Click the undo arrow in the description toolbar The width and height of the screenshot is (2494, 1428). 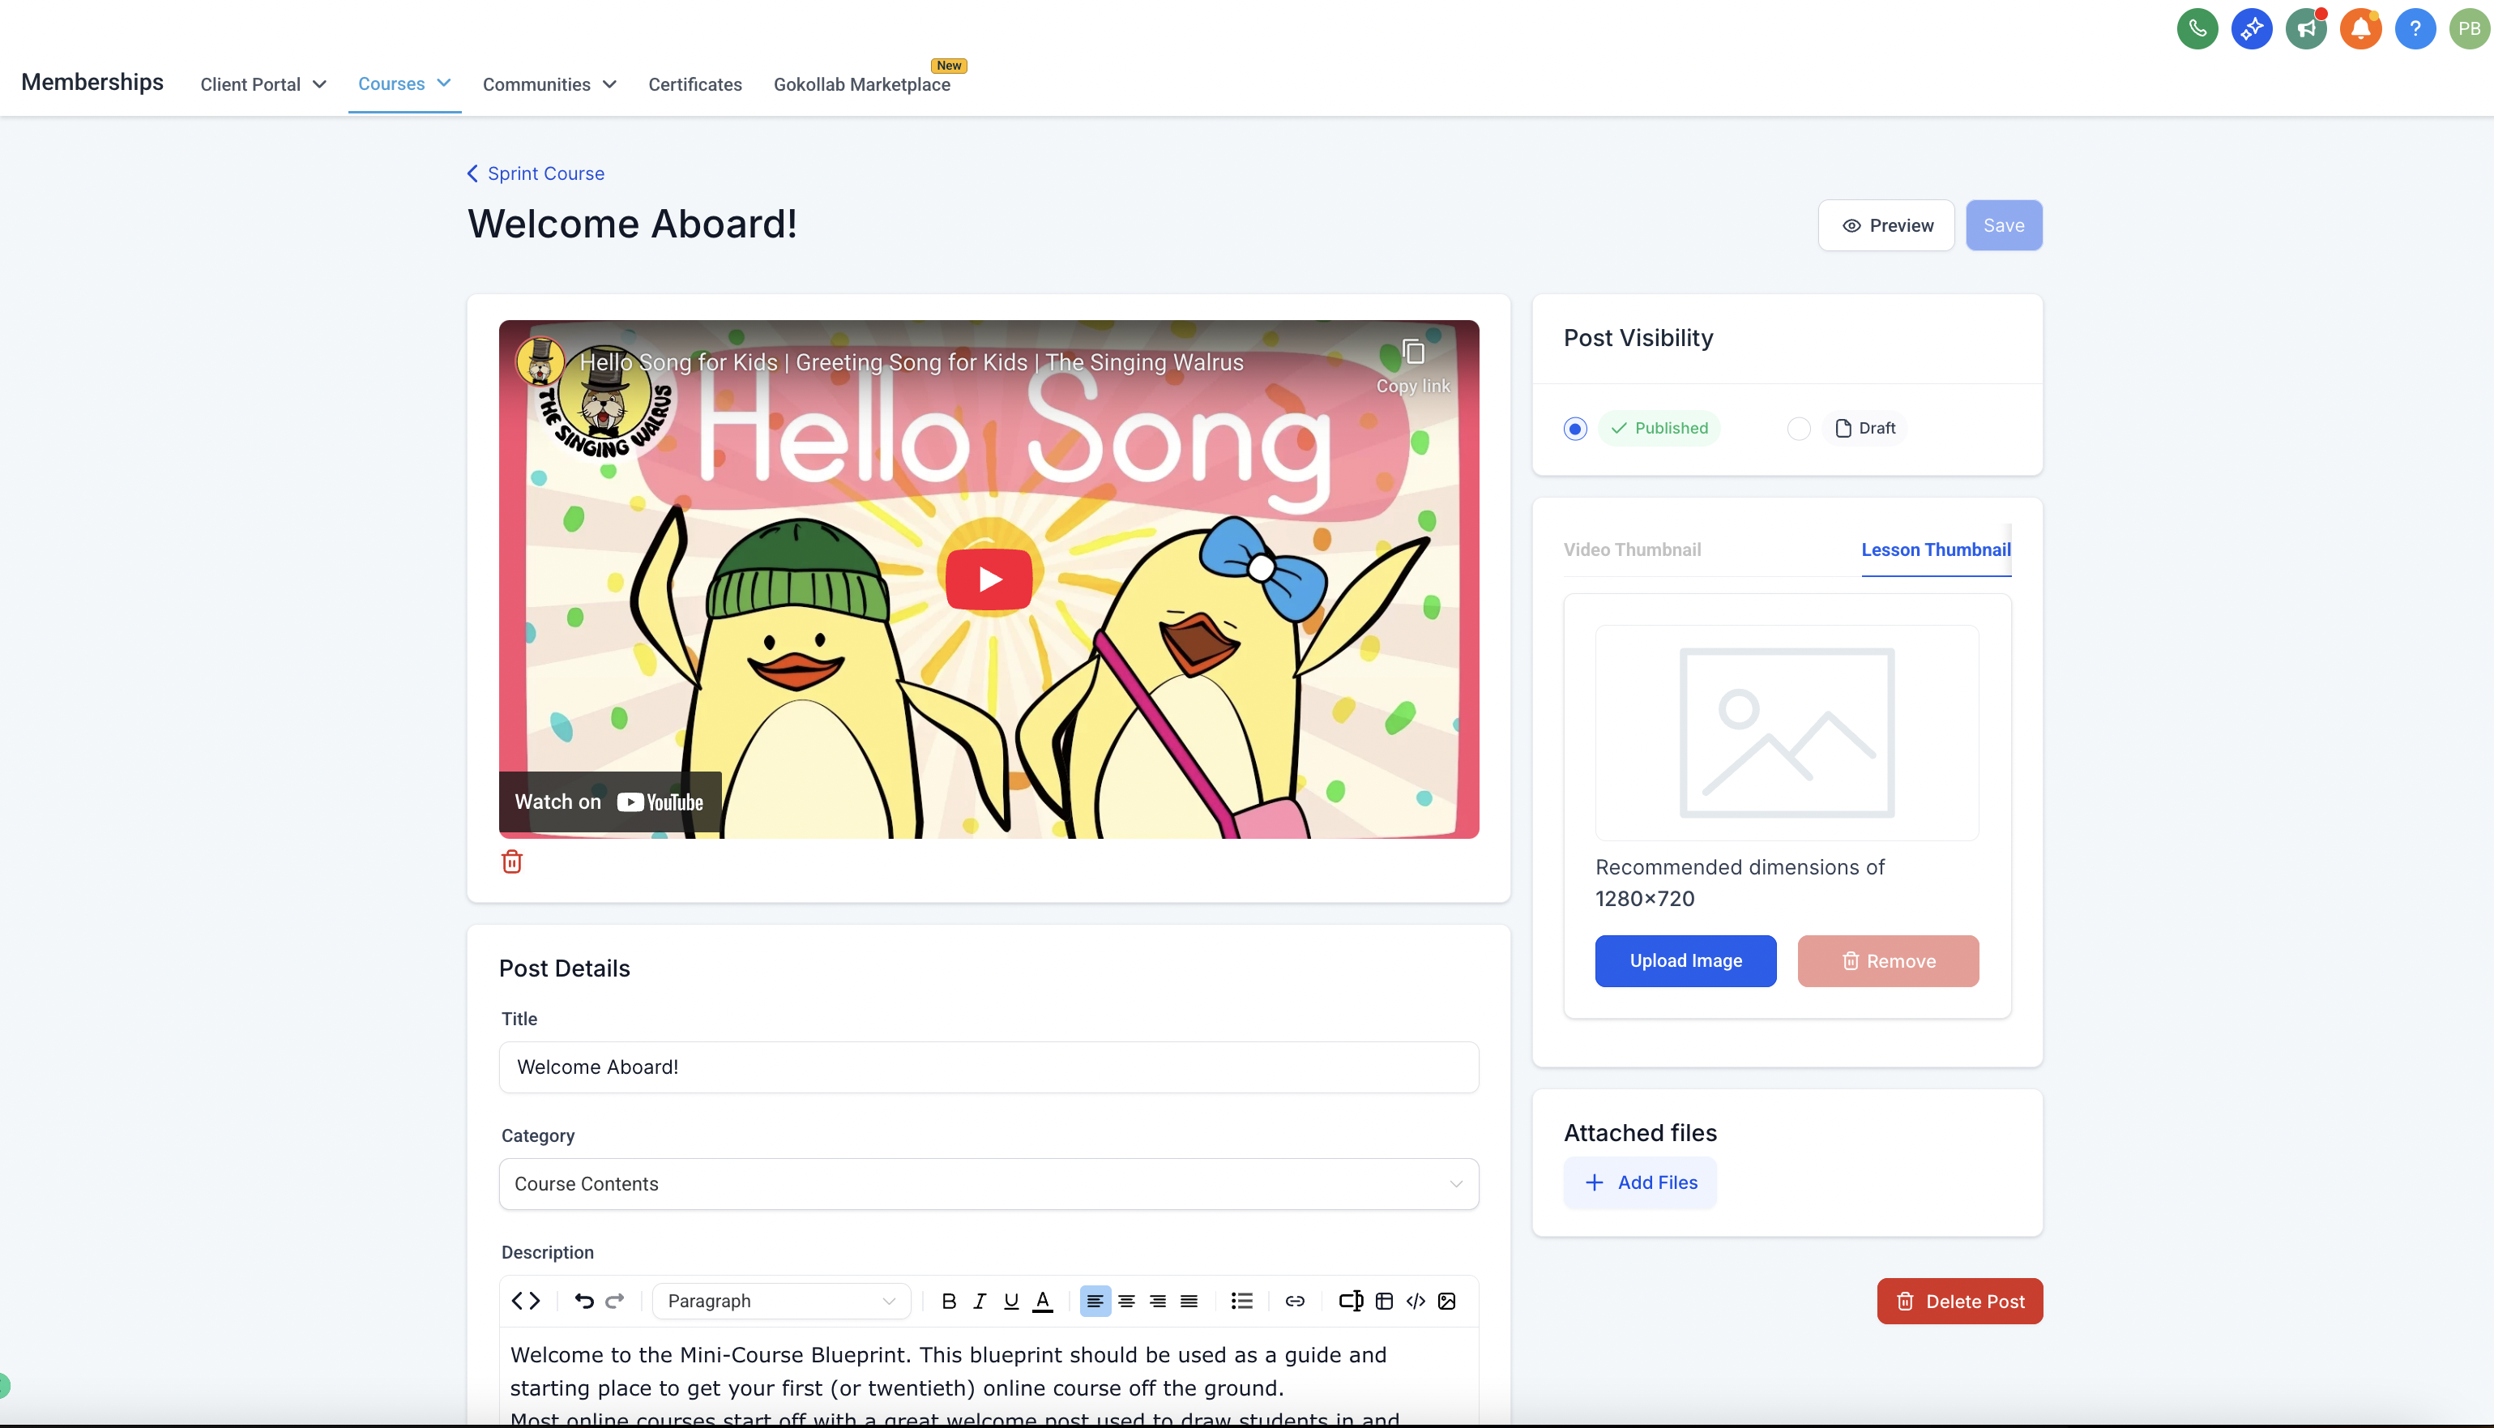[x=583, y=1301]
